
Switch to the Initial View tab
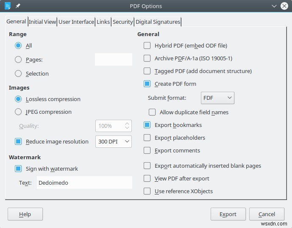click(42, 22)
